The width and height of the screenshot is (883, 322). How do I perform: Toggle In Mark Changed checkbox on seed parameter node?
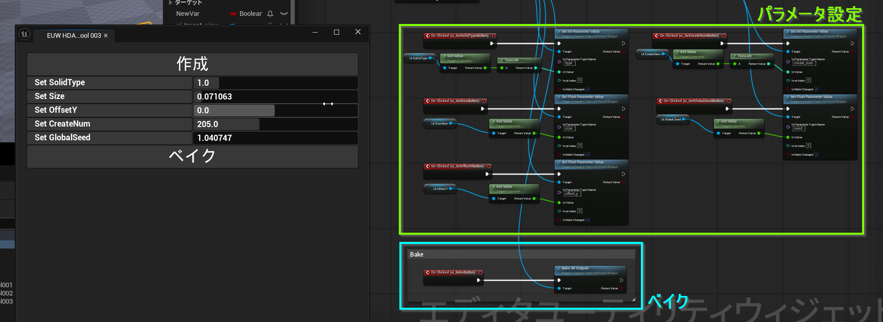coord(817,155)
